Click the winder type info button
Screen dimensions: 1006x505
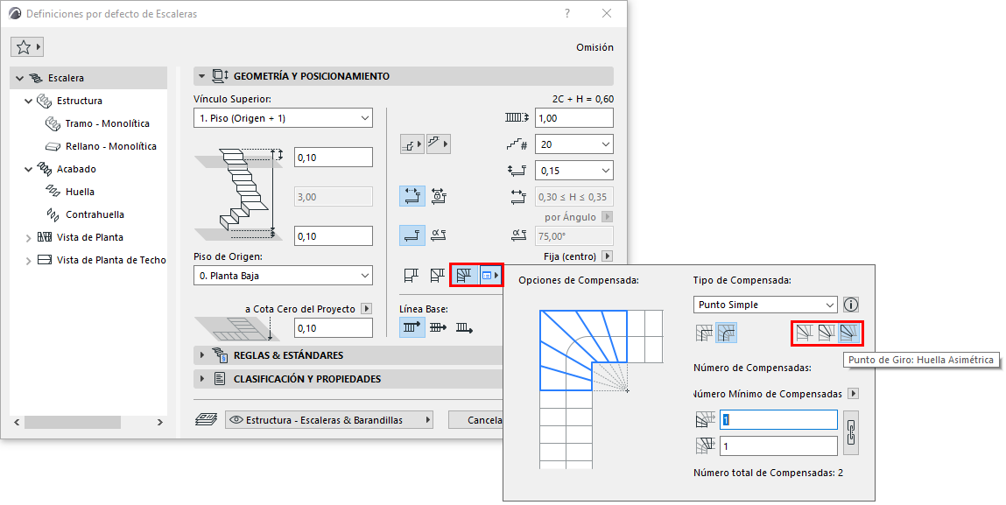[x=851, y=305]
